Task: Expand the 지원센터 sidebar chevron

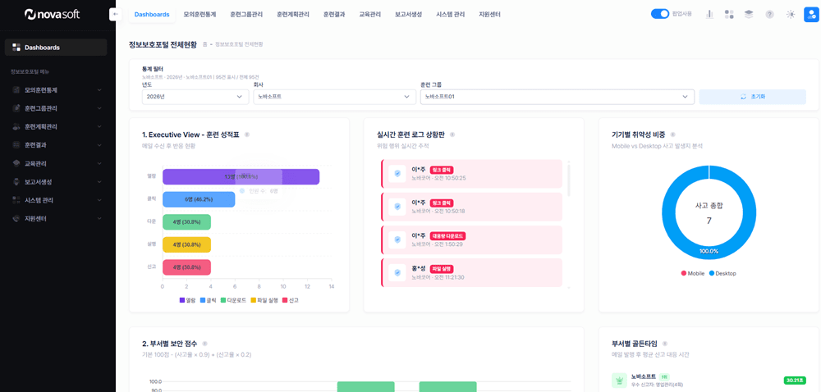Action: click(99, 218)
